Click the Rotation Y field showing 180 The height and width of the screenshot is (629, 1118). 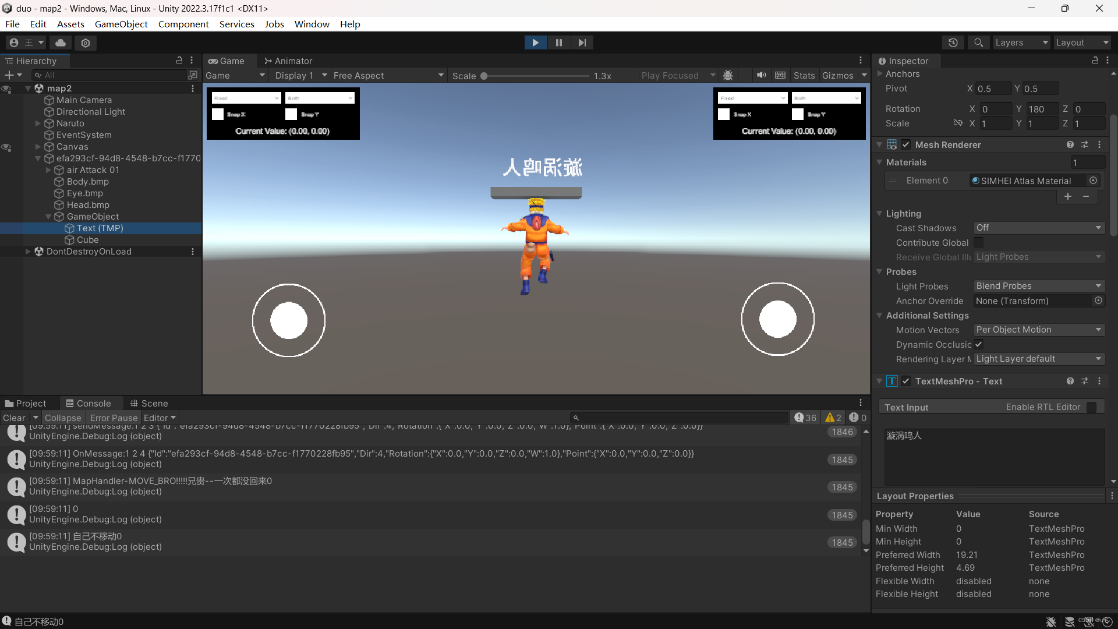coord(1042,109)
